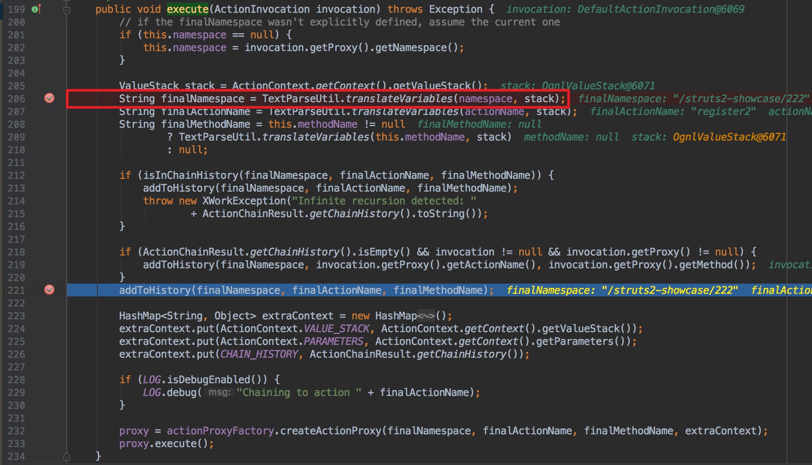
Task: Toggle the breakpoint on line 221
Action: 49,290
